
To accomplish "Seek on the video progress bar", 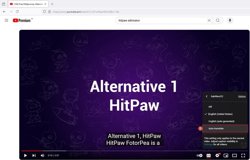I will tap(134, 151).
